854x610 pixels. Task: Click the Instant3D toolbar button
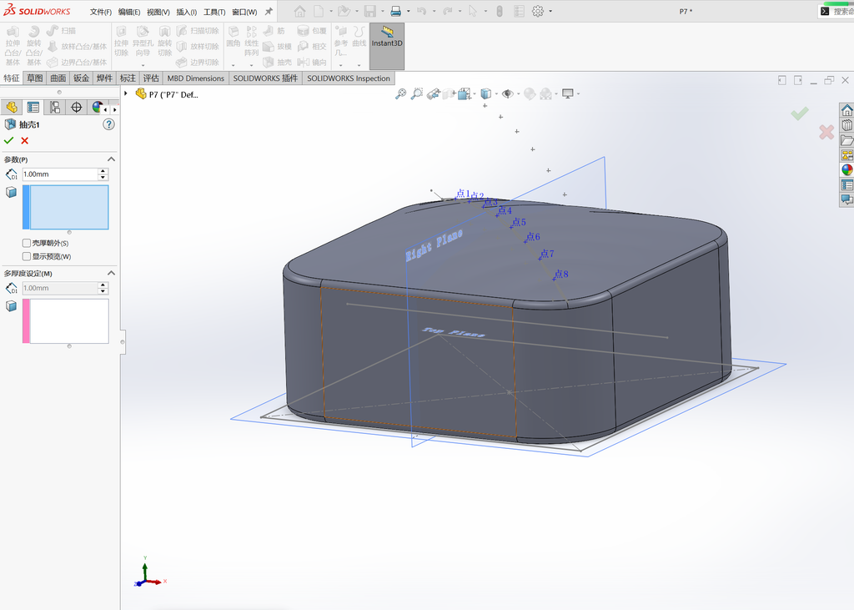coord(387,47)
